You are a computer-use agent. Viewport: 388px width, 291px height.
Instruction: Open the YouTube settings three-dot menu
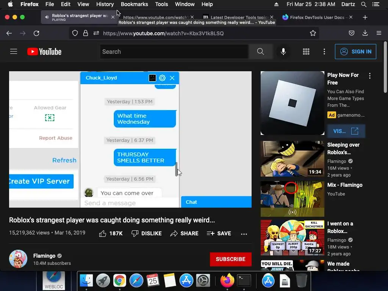pos(324,52)
